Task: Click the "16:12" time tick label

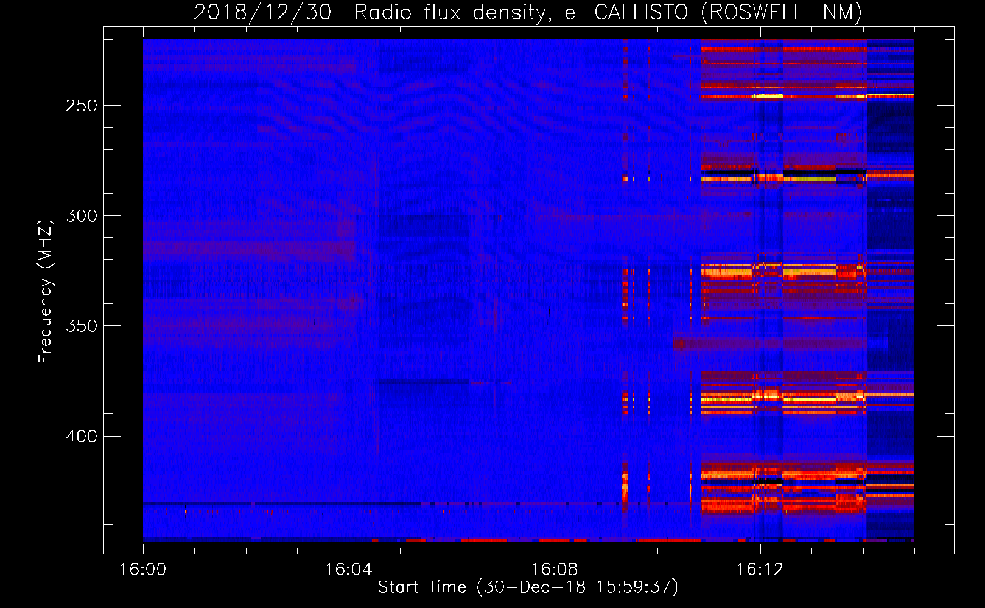Action: [760, 570]
